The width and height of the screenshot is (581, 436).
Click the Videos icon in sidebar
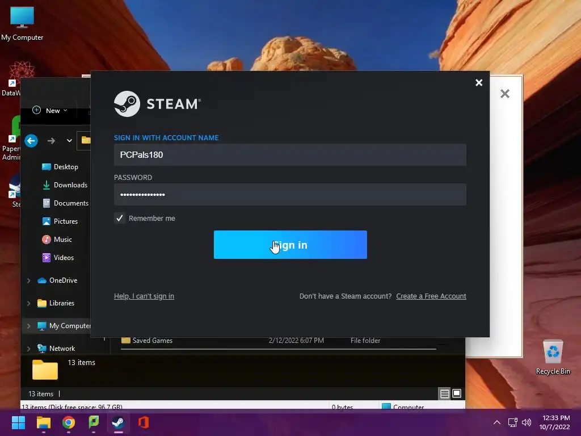pyautogui.click(x=47, y=258)
